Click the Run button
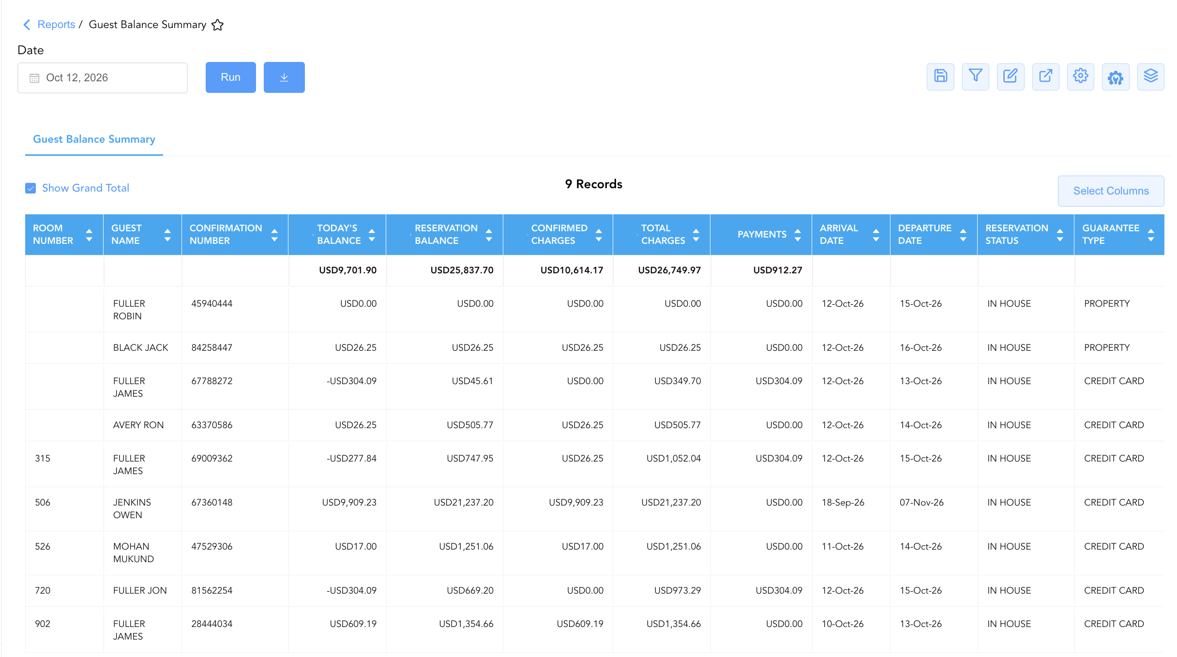 click(230, 77)
